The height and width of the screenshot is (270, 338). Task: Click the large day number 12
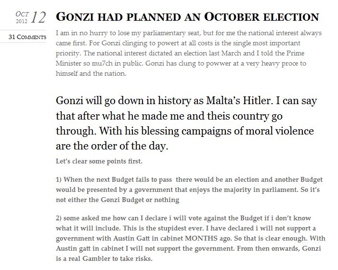click(38, 18)
